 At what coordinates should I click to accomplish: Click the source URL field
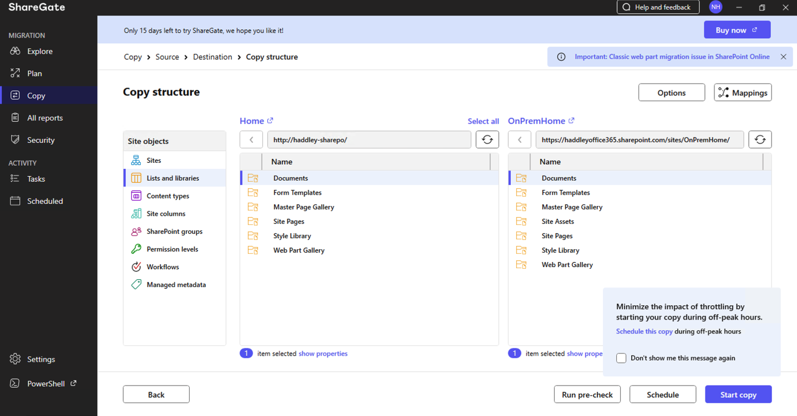[369, 140]
